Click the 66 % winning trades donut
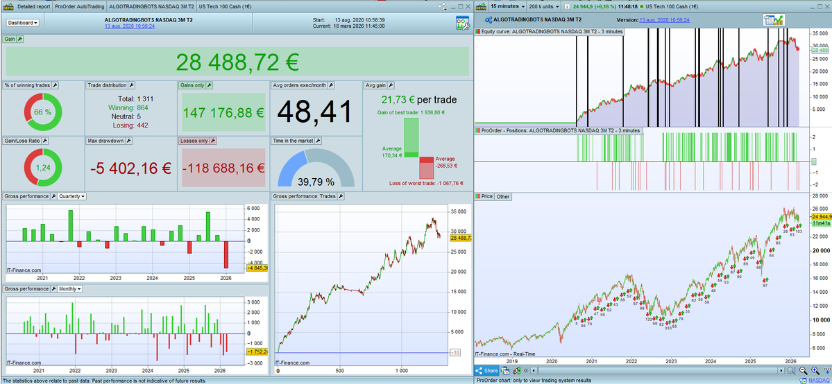Image resolution: width=832 pixels, height=384 pixels. (43, 112)
